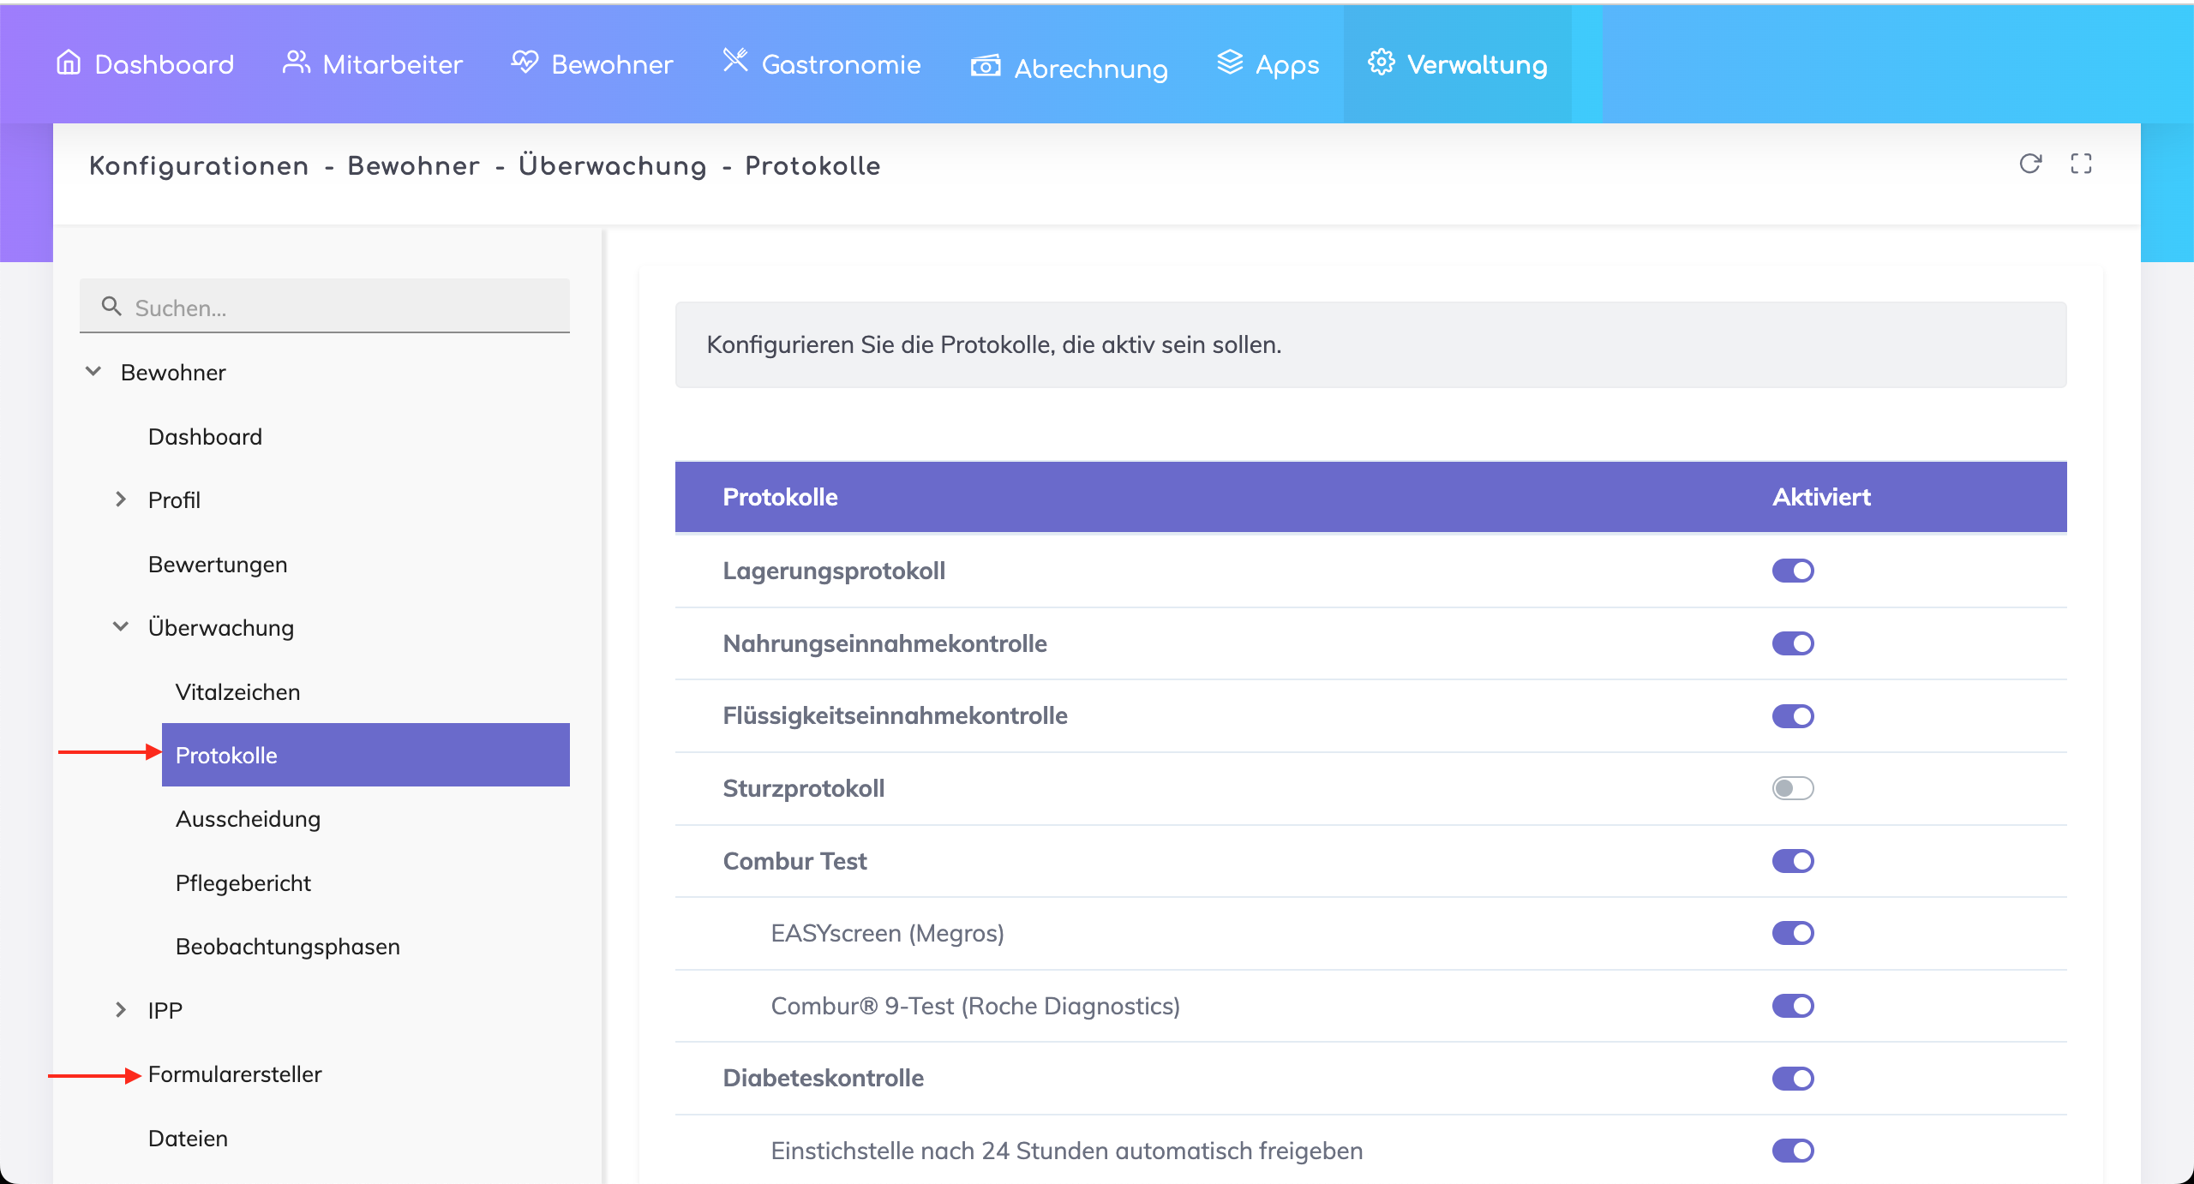Disable the Lagerungsprotokoll toggle
This screenshot has height=1184, width=2194.
coord(1793,571)
